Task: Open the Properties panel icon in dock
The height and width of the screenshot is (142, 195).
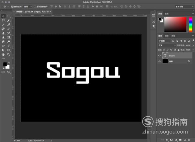Action: tap(154, 15)
